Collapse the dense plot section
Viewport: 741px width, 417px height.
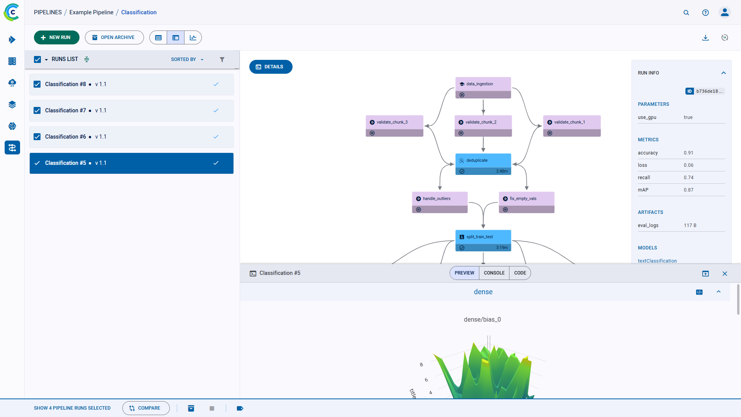(719, 292)
